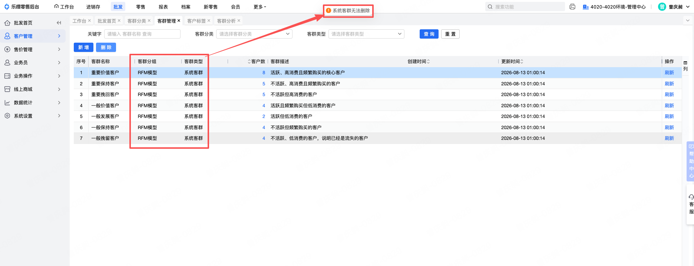This screenshot has height=266, width=694.
Task: Open the 帮助中心 side panel icon
Action: click(691, 146)
